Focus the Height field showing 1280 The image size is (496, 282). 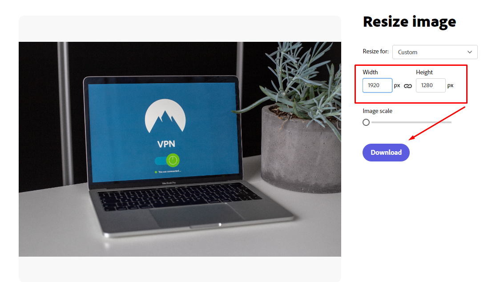431,85
